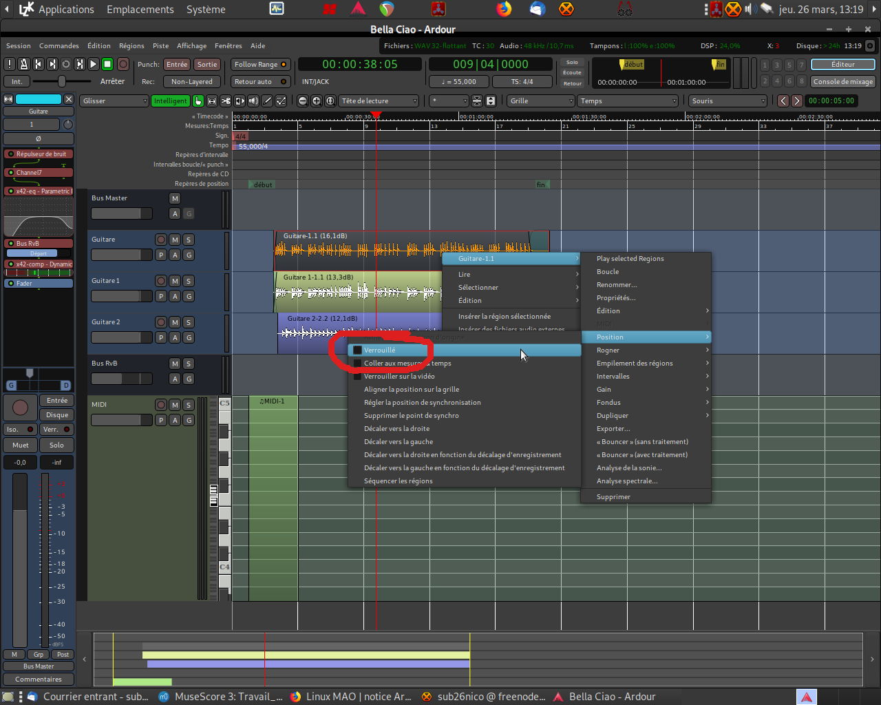Viewport: 881px width, 705px height.
Task: Start playback with the play icon
Action: pyautogui.click(x=94, y=64)
